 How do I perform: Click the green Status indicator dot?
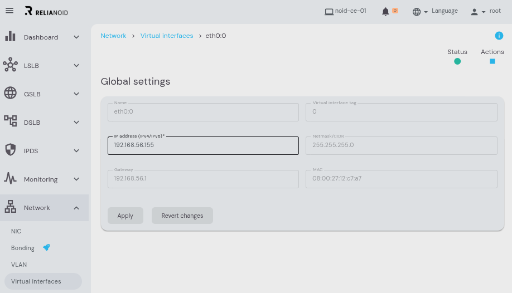pos(457,61)
